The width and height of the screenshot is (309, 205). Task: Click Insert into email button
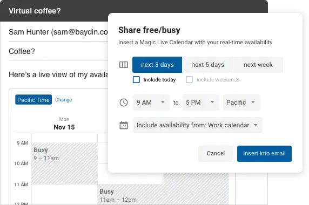tap(264, 154)
